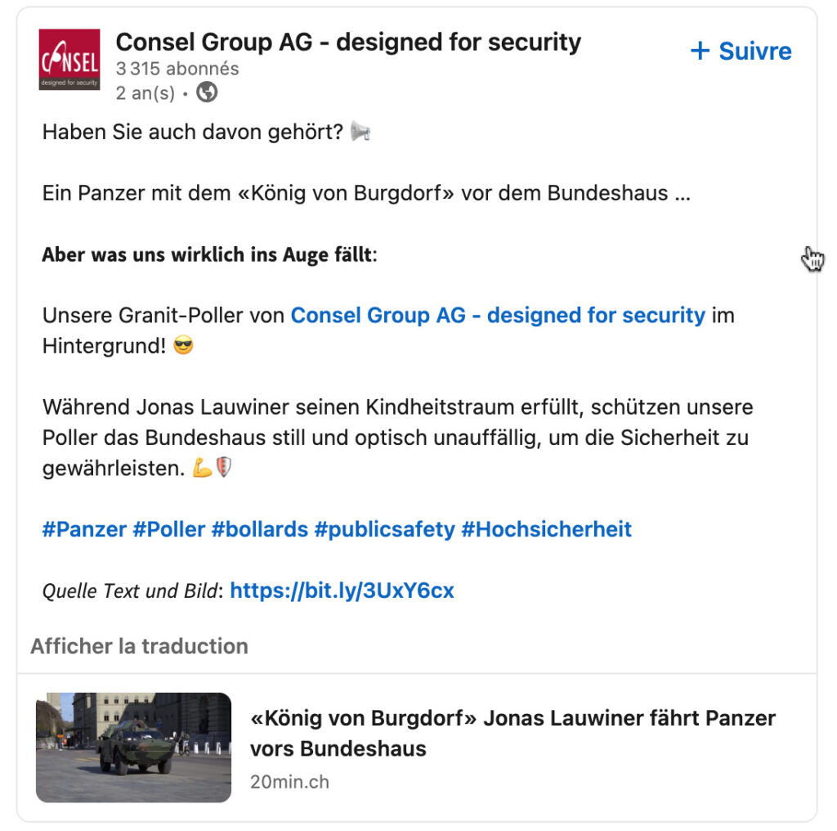Click the globe public visibility icon
The height and width of the screenshot is (831, 837).
click(207, 92)
